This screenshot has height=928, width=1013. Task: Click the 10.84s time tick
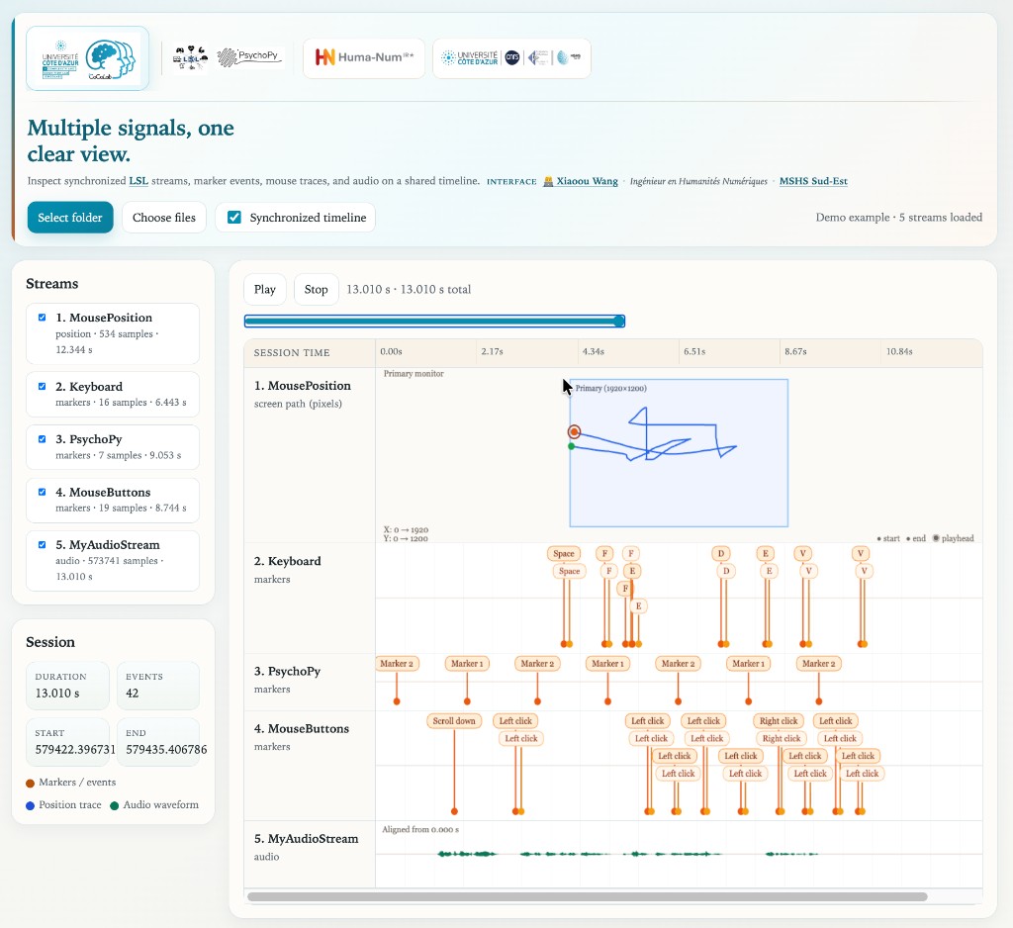tap(899, 351)
